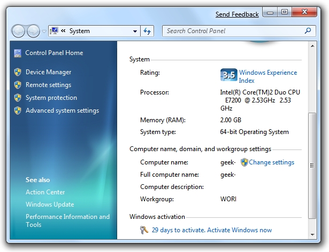The width and height of the screenshot is (329, 252).
Task: Go to Control Panel Home
Action: click(54, 53)
